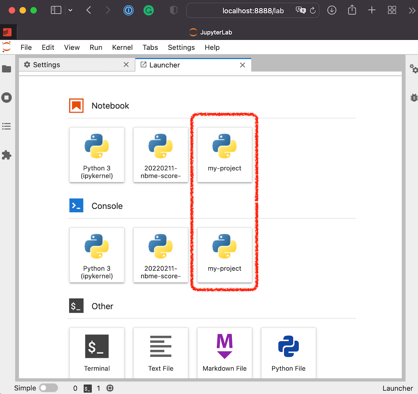This screenshot has width=418, height=394.
Task: Create a notebook with my-project kernel
Action: click(x=224, y=155)
